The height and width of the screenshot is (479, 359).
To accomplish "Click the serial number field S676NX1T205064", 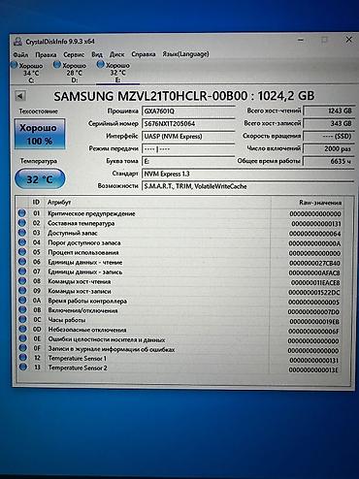I will 188,123.
